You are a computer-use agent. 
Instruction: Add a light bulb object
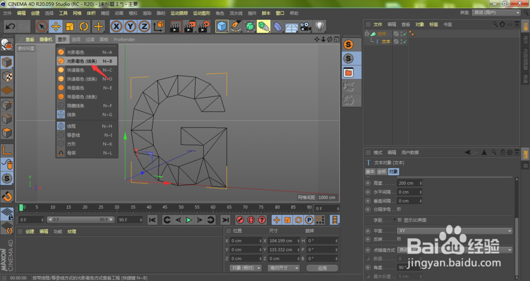pos(320,26)
